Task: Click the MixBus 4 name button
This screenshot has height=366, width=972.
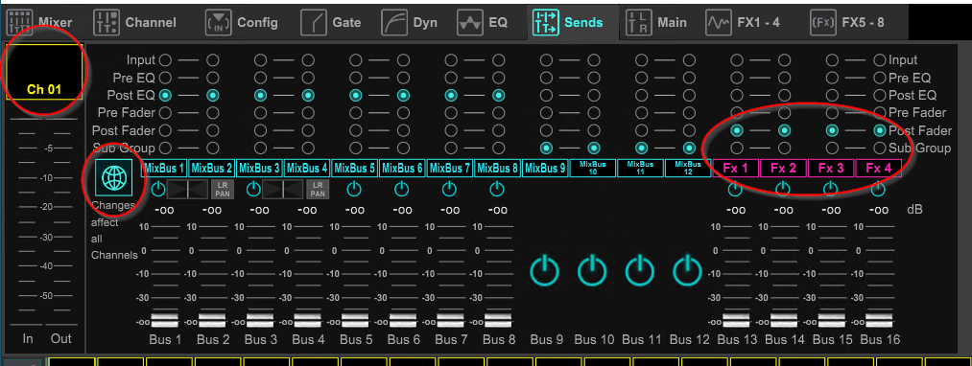Action: tap(307, 168)
